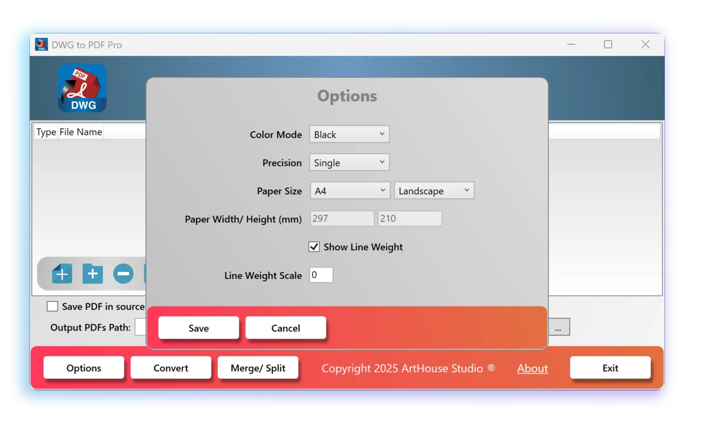Uncheck Show Line Weight checkbox
Image resolution: width=704 pixels, height=429 pixels.
pos(314,247)
